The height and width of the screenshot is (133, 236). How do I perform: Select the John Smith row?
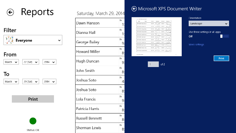click(100, 71)
